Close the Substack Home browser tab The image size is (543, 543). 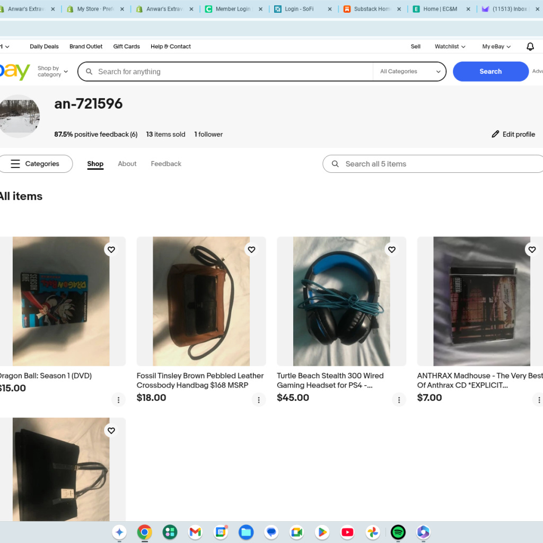pos(399,9)
